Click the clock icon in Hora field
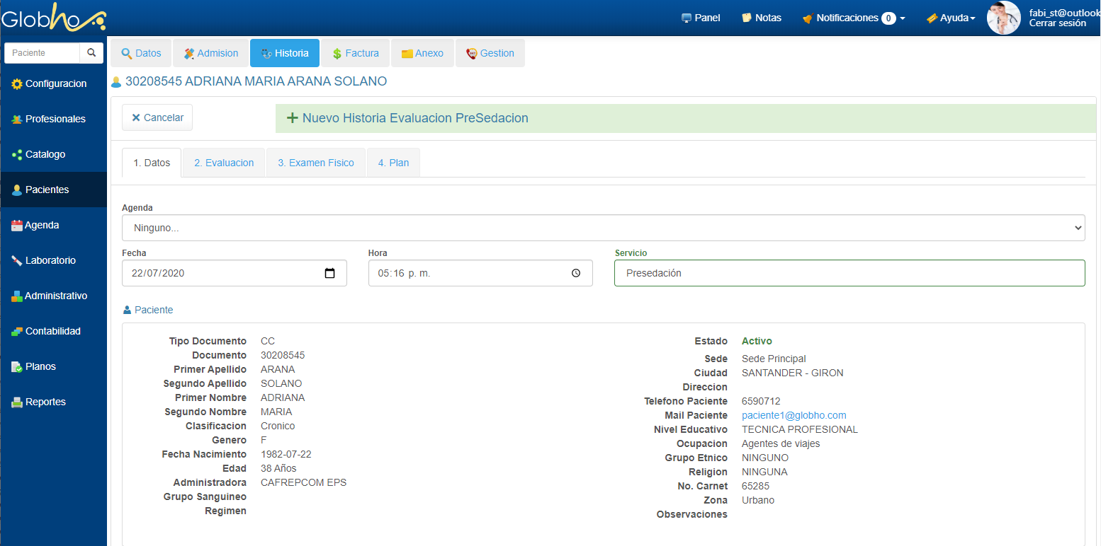Image resolution: width=1101 pixels, height=546 pixels. (576, 274)
